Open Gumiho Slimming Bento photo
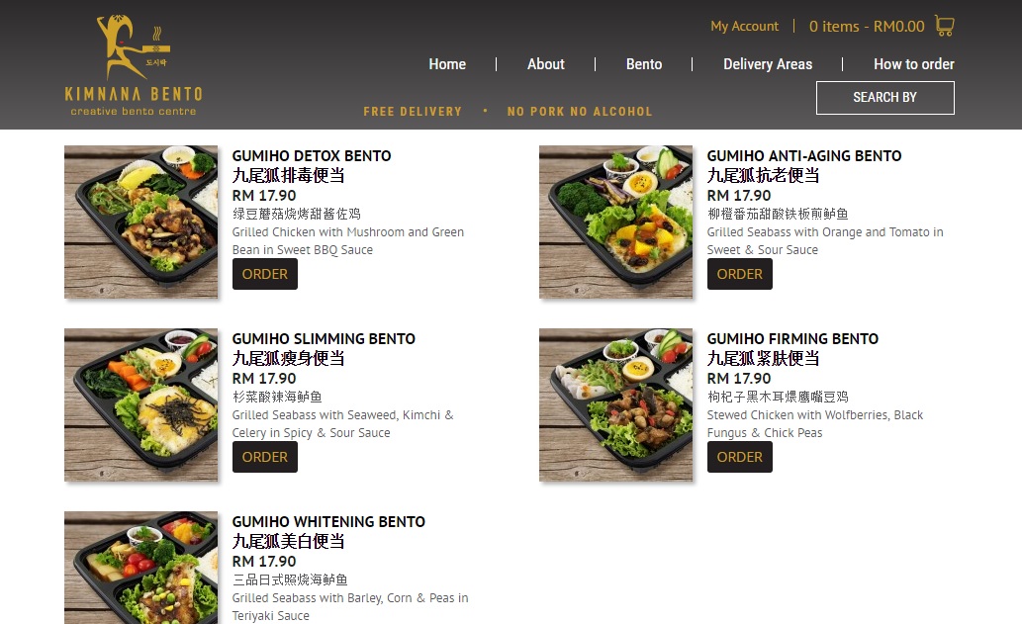This screenshot has height=624, width=1022. 140,405
